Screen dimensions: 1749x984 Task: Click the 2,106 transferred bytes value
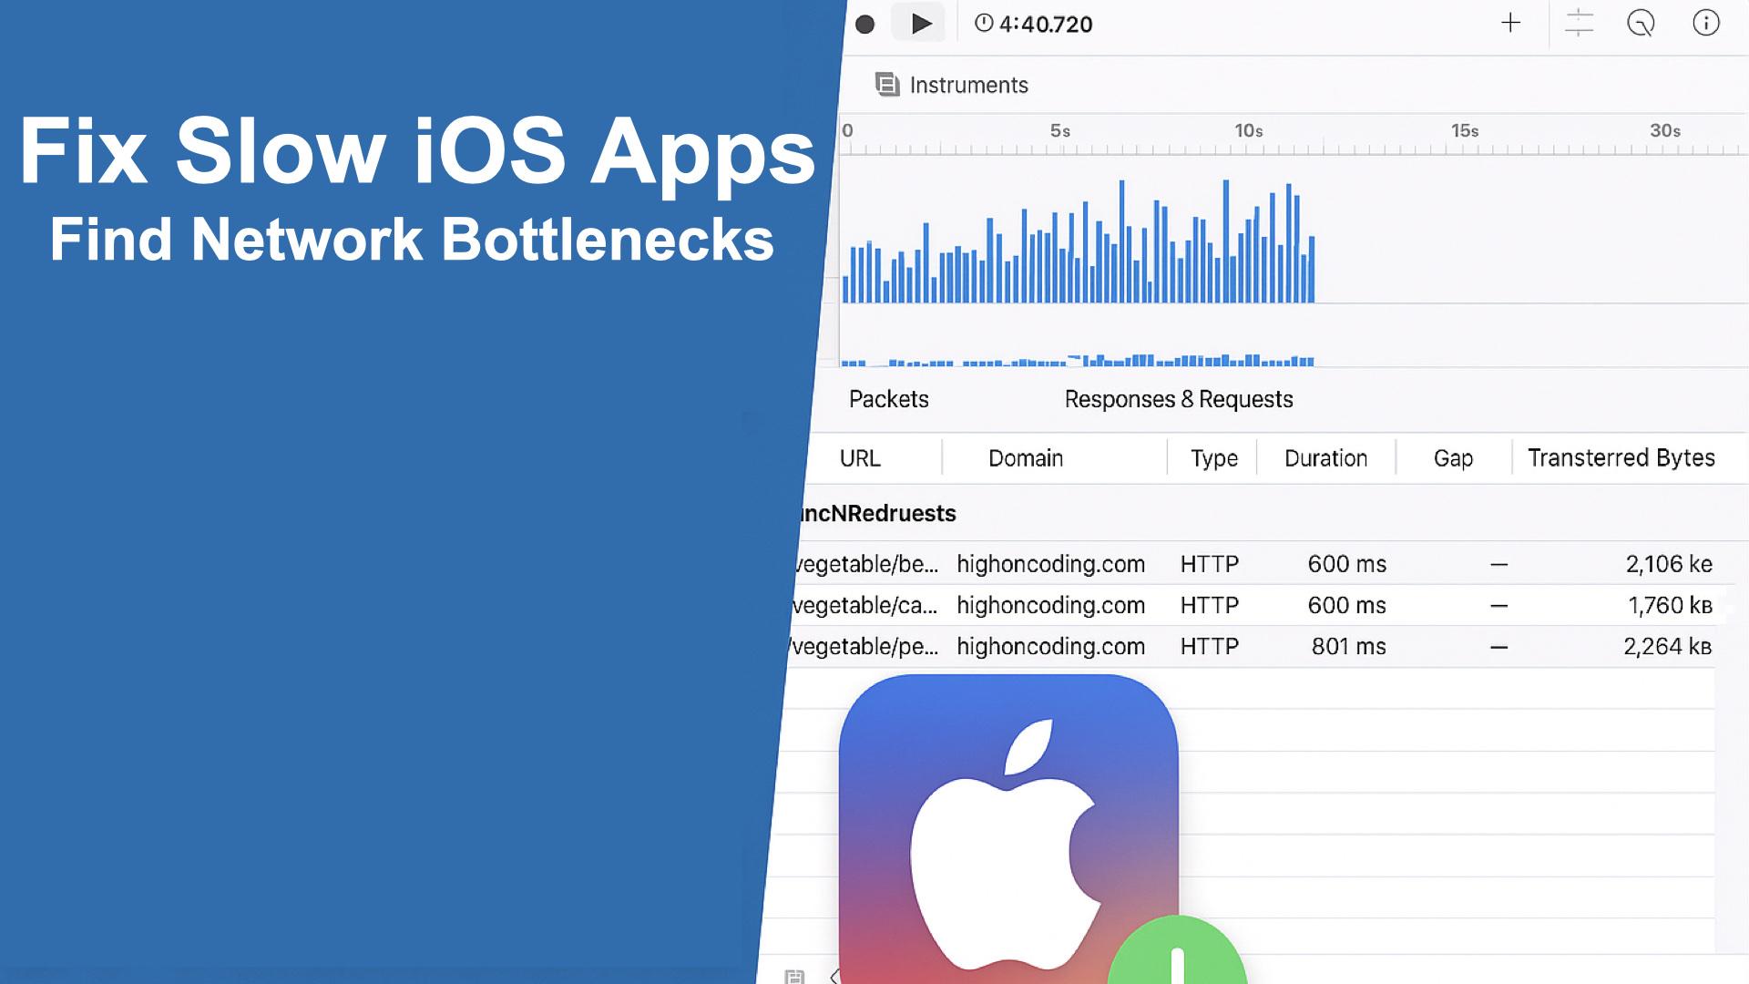[1669, 564]
